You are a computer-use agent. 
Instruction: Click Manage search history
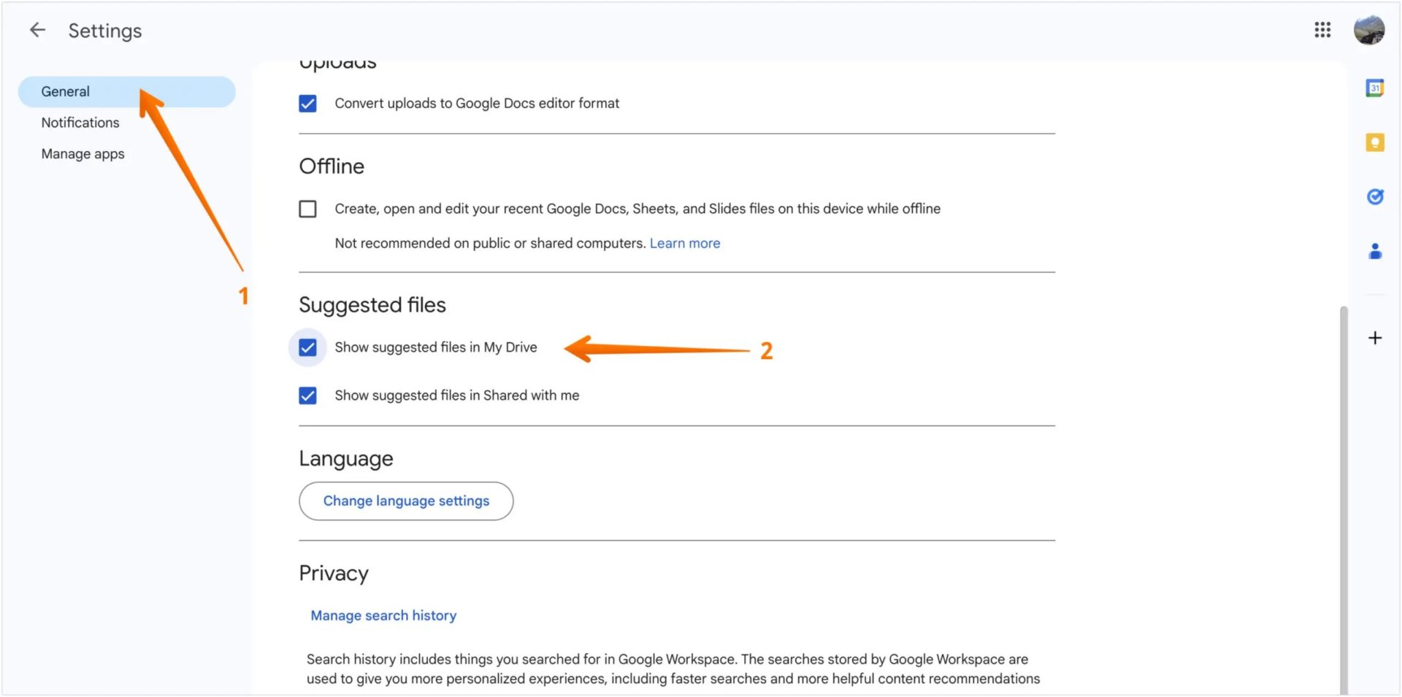pos(383,615)
